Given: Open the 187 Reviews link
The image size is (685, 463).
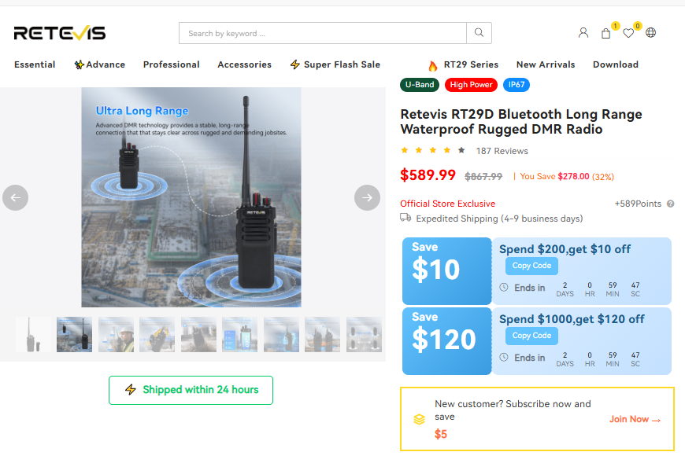Looking at the screenshot, I should point(502,151).
